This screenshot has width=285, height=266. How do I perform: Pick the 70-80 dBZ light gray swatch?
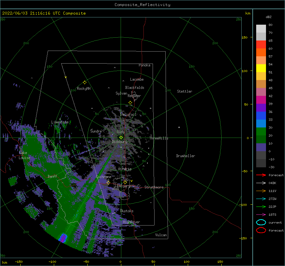[x=261, y=29]
